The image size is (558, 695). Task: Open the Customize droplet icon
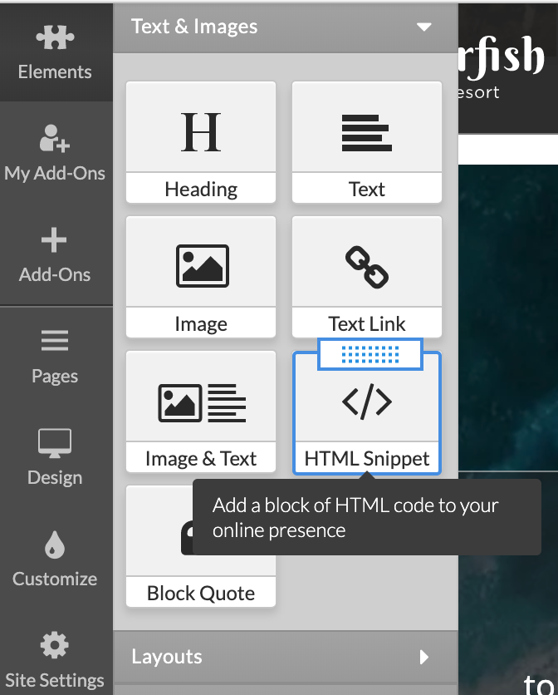tap(55, 544)
